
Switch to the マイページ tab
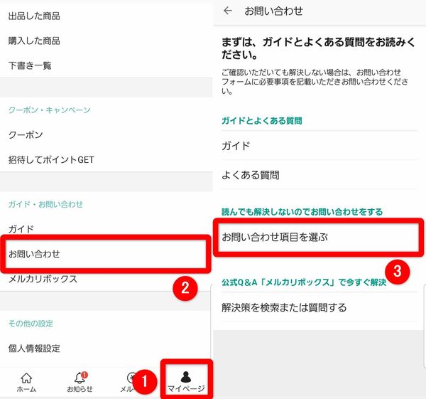[186, 382]
